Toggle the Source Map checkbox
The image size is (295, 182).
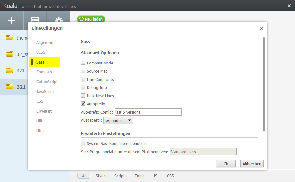[x=83, y=71]
